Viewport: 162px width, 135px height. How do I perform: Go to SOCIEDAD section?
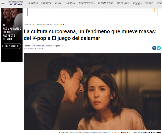pyautogui.click(x=46, y=3)
